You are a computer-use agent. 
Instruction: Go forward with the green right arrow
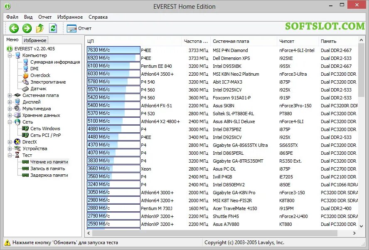27,28
